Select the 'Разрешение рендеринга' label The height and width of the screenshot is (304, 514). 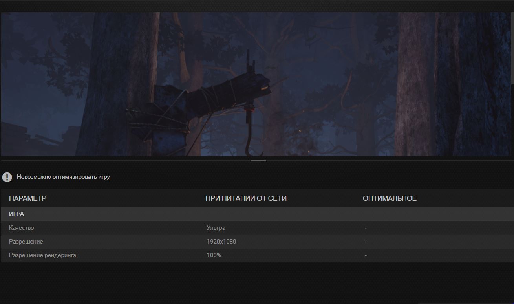[x=42, y=255]
